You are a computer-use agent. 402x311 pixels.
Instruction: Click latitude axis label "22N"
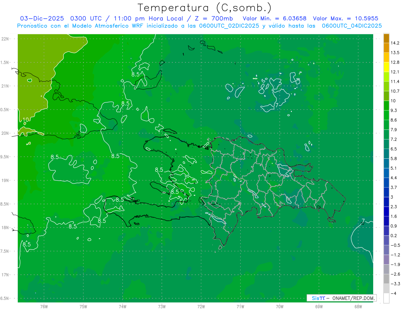pyautogui.click(x=5, y=39)
